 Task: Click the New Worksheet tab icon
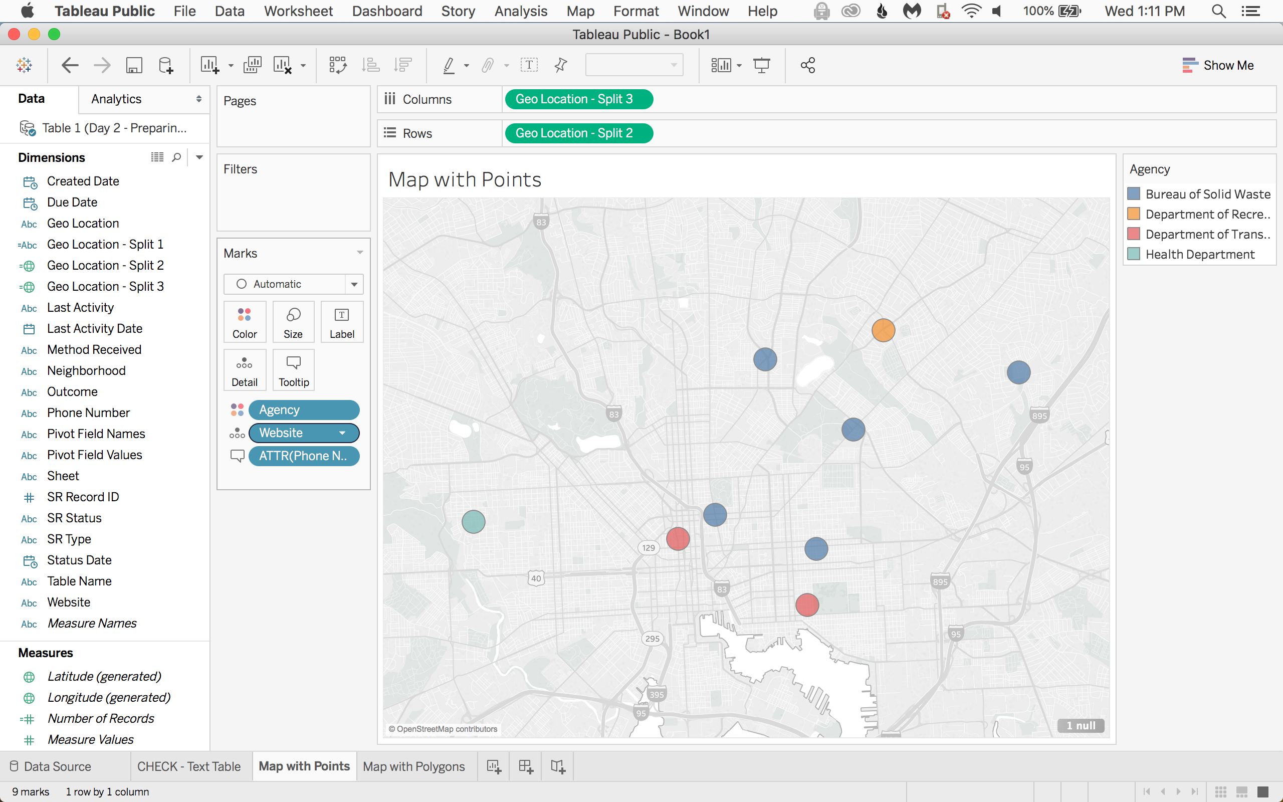coord(494,766)
